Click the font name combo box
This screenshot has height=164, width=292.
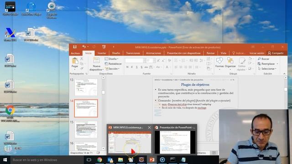[x=134, y=61]
